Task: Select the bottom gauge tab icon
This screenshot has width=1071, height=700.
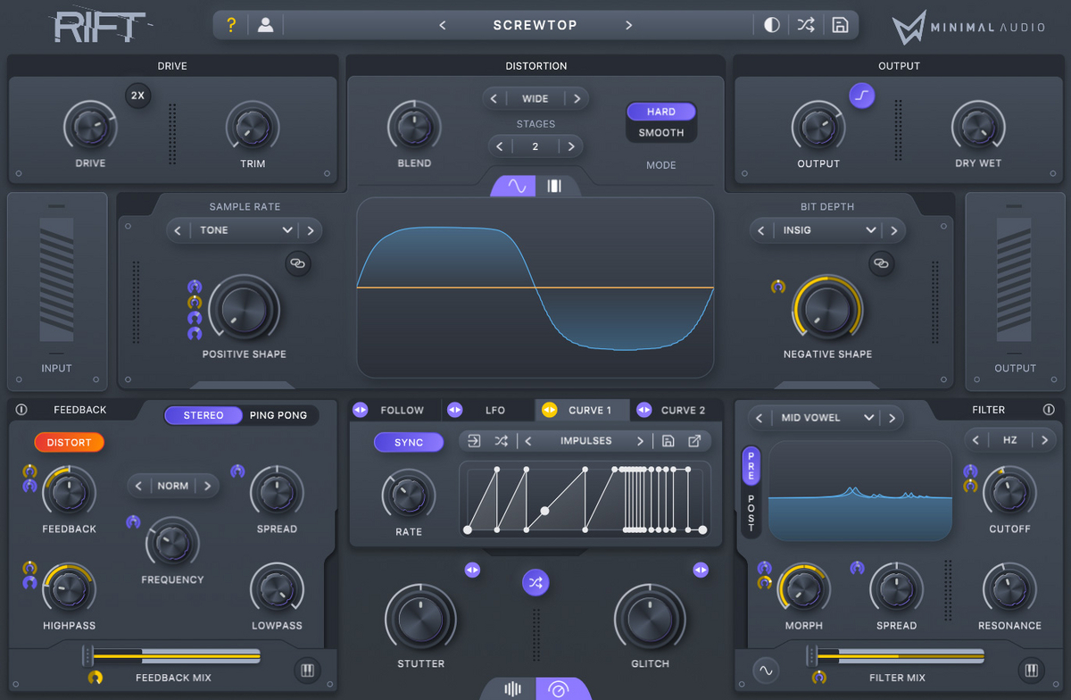Action: 559,688
